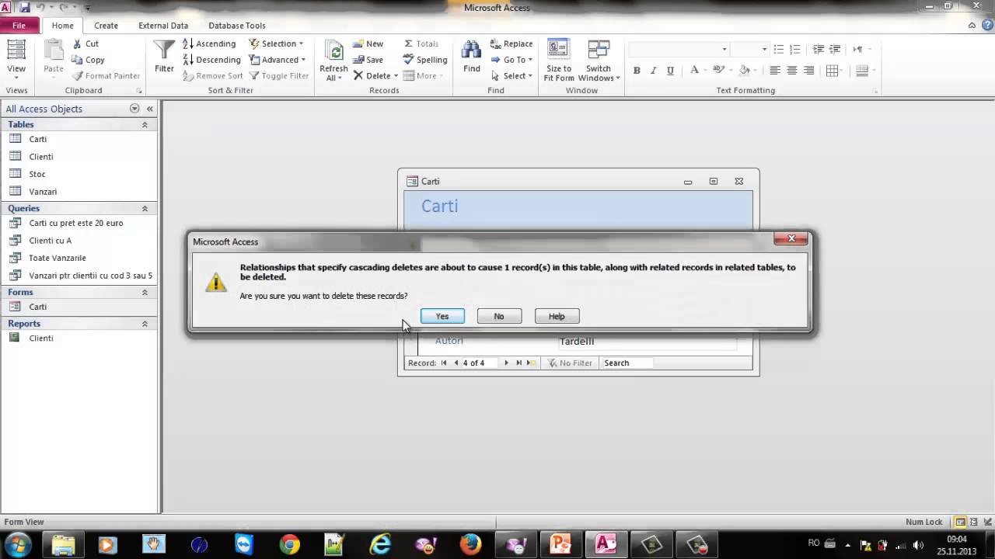Screen dimensions: 995x559
Task: Open the Delete dropdown arrow
Action: (396, 76)
